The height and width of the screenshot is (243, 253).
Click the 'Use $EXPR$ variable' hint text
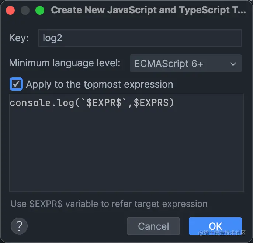pos(109,204)
